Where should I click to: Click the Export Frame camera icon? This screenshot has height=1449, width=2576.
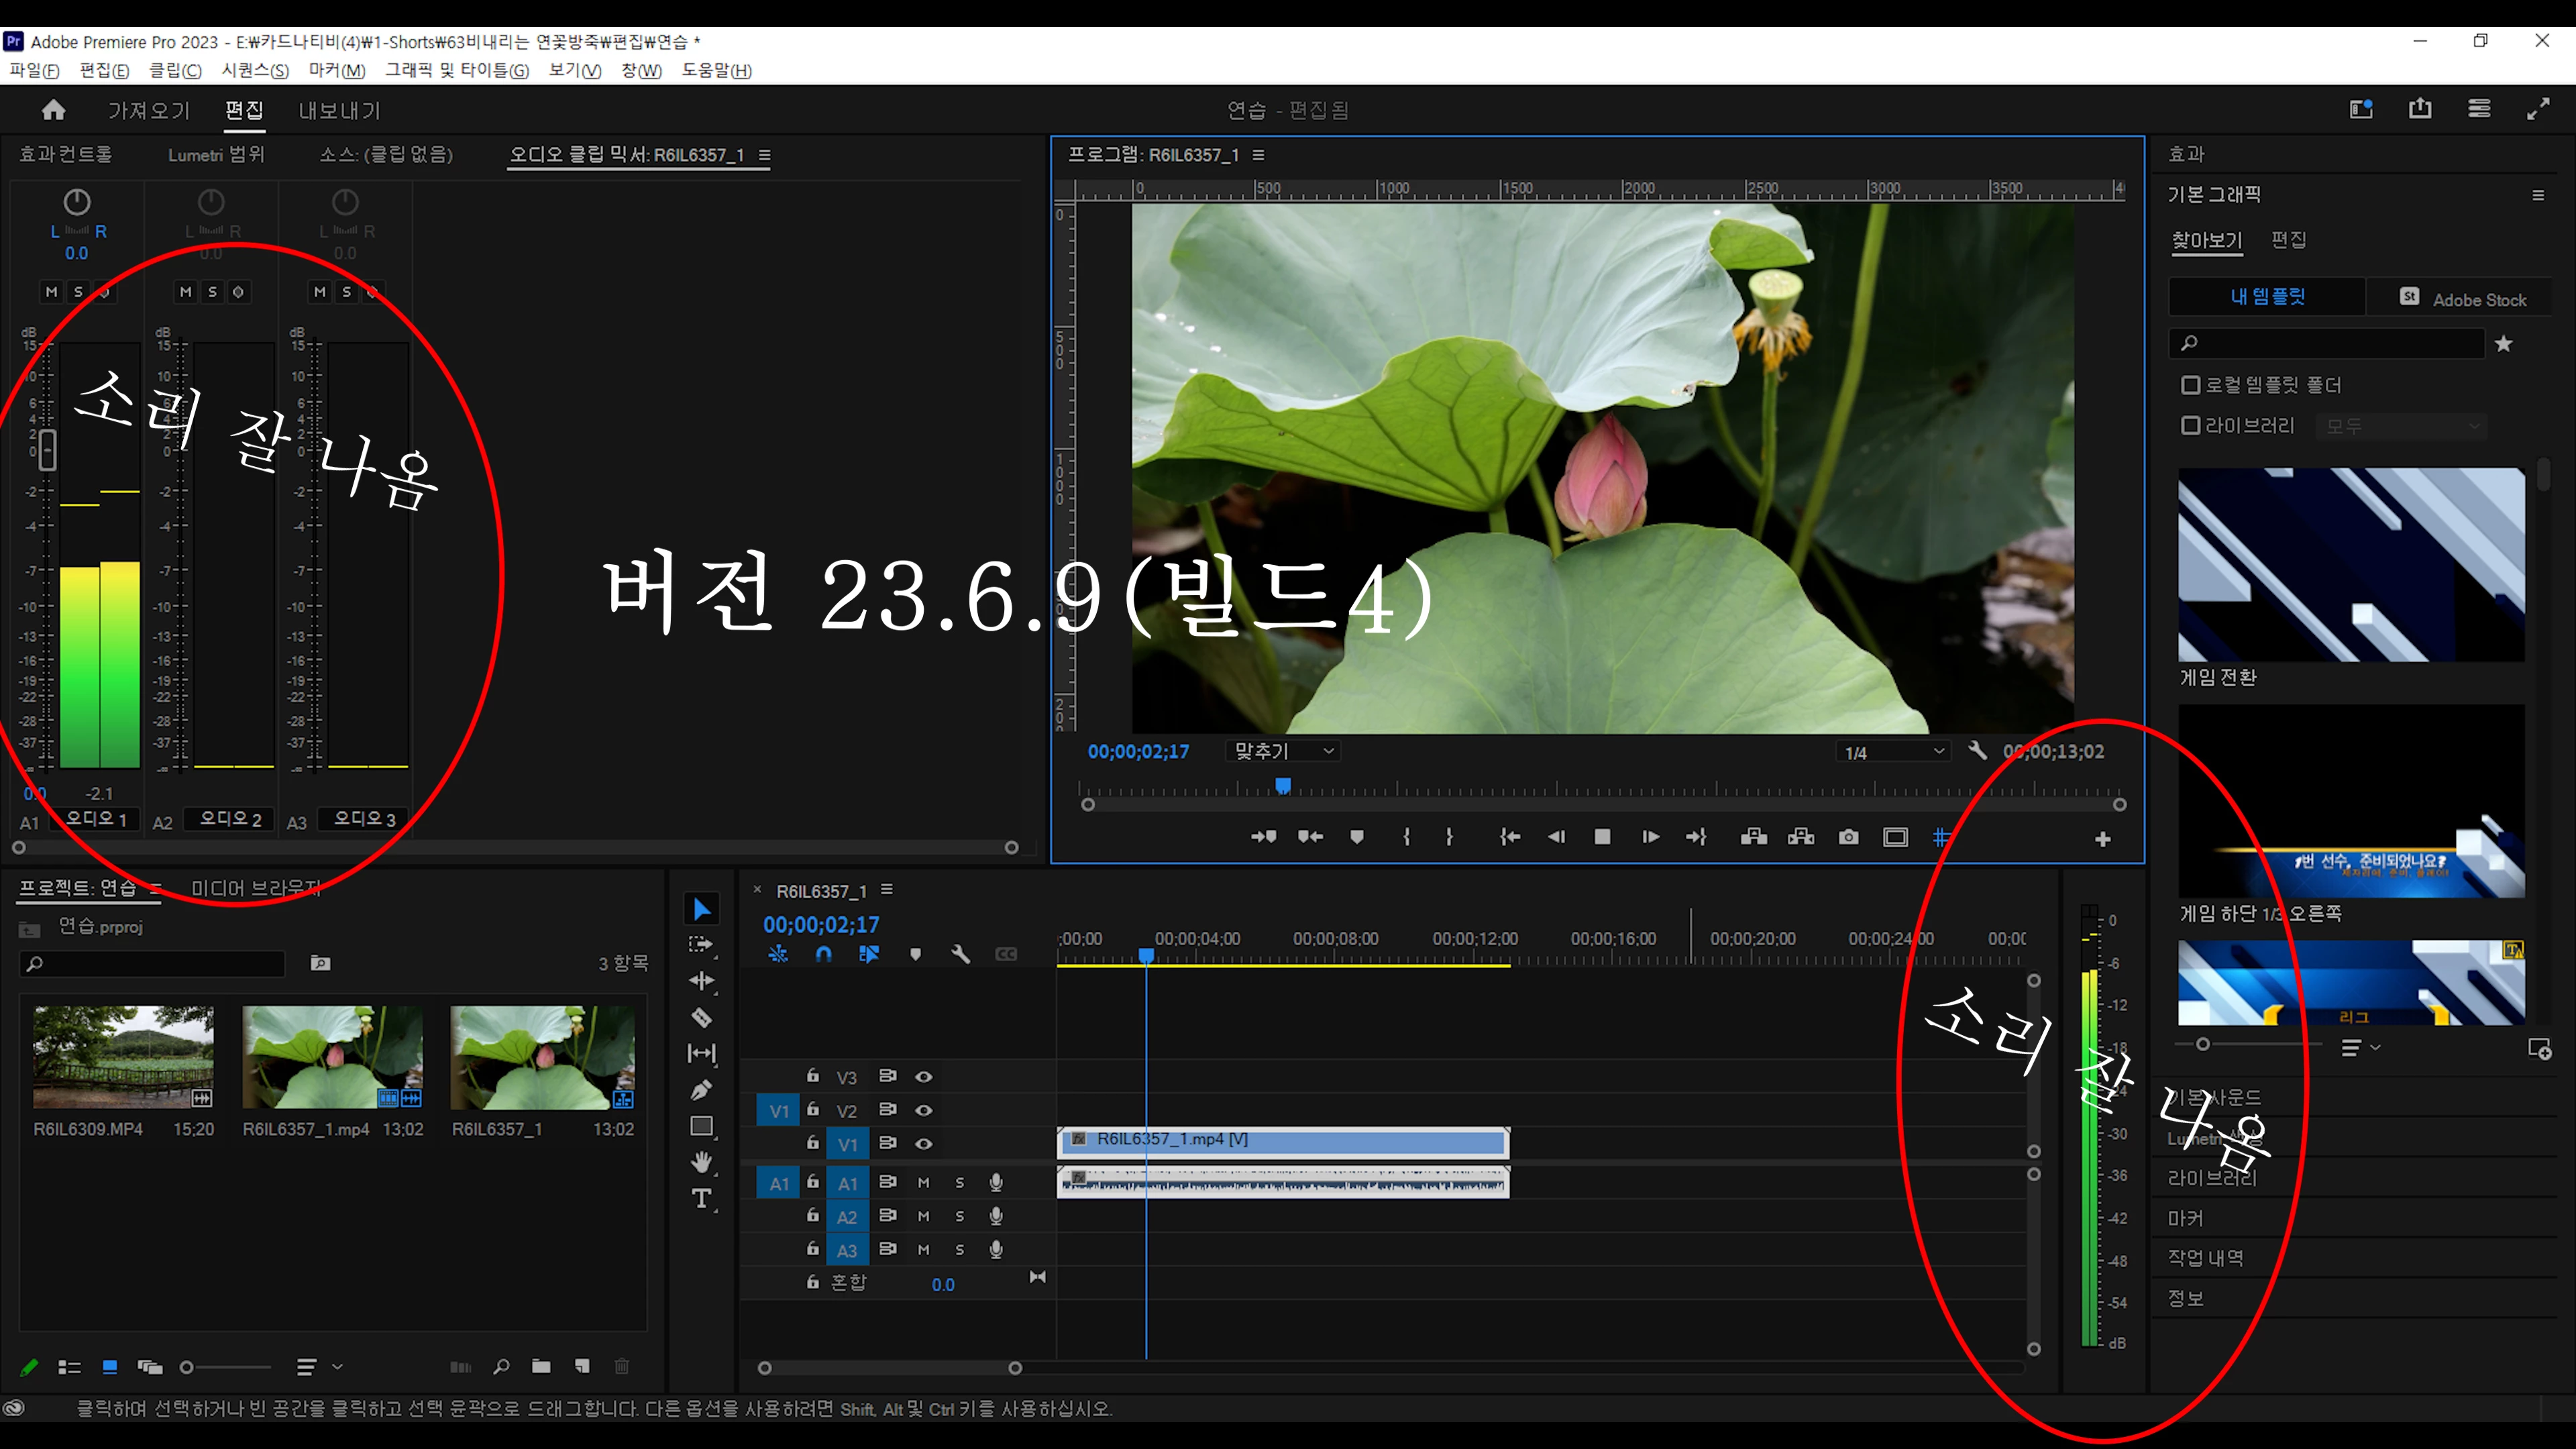[x=1848, y=838]
